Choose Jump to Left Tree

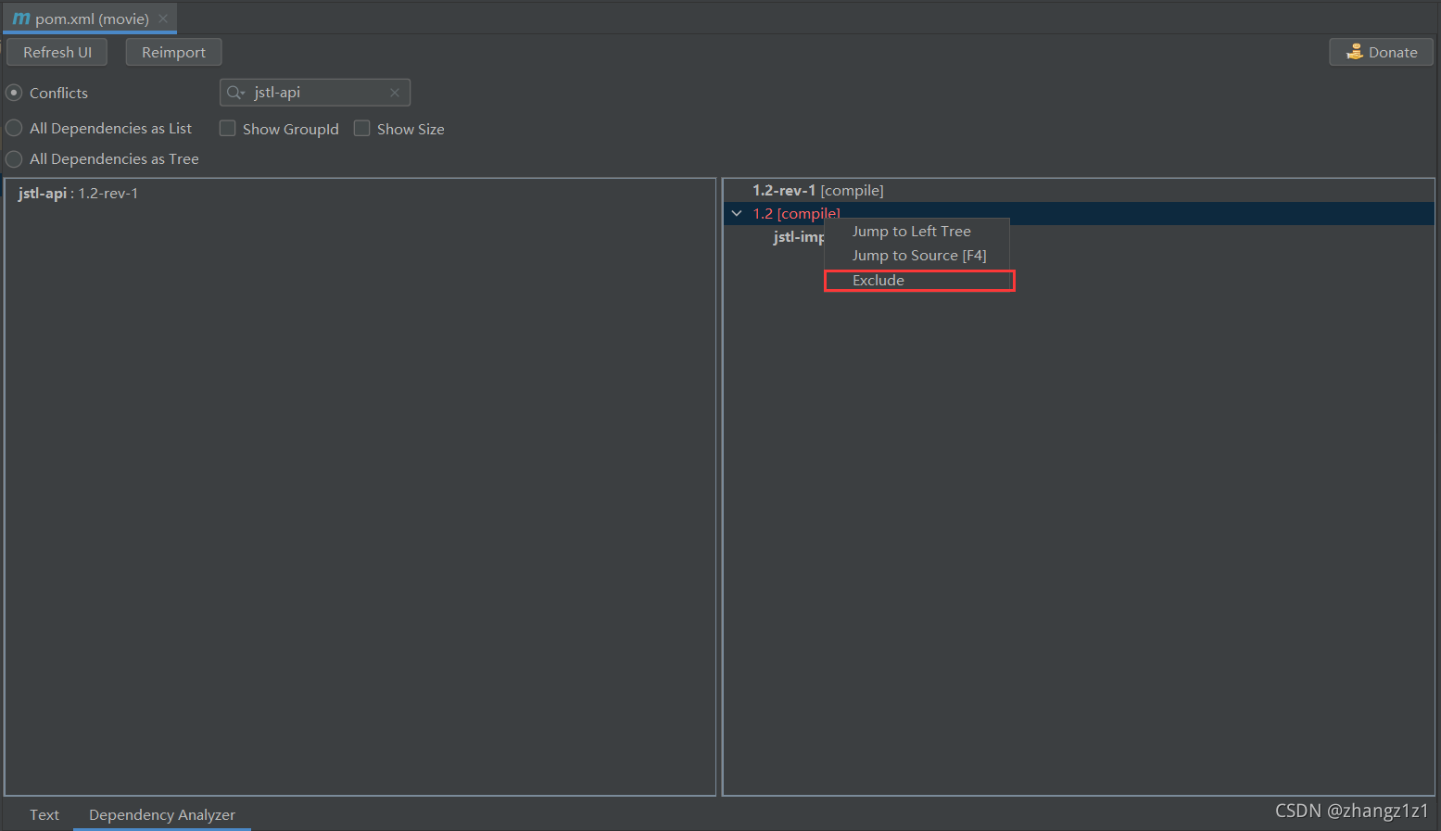(911, 232)
